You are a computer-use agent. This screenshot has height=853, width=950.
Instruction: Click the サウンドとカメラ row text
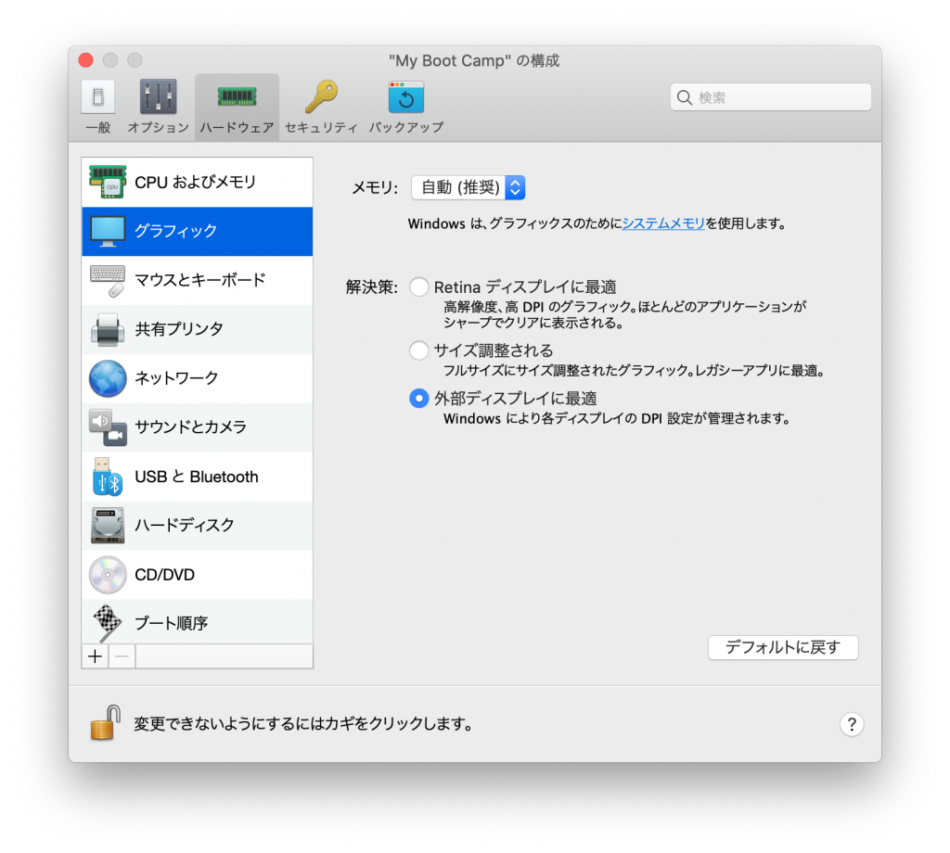(190, 427)
